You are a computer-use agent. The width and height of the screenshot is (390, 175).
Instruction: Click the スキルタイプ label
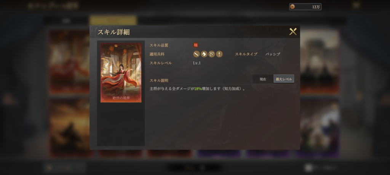pos(246,54)
